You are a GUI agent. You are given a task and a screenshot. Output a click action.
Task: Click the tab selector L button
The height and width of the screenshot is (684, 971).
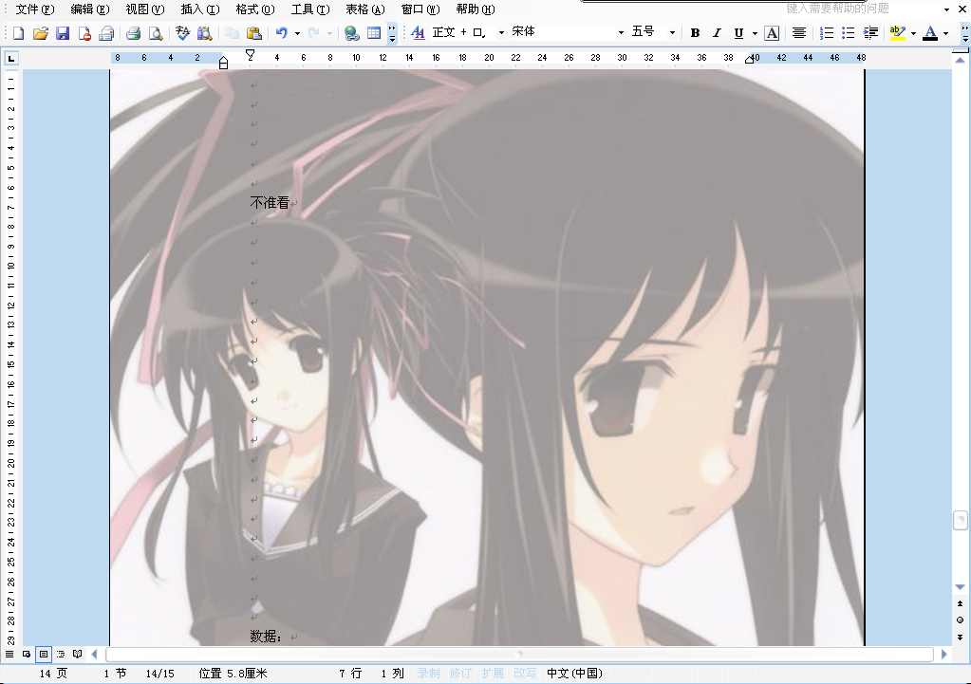pos(11,58)
